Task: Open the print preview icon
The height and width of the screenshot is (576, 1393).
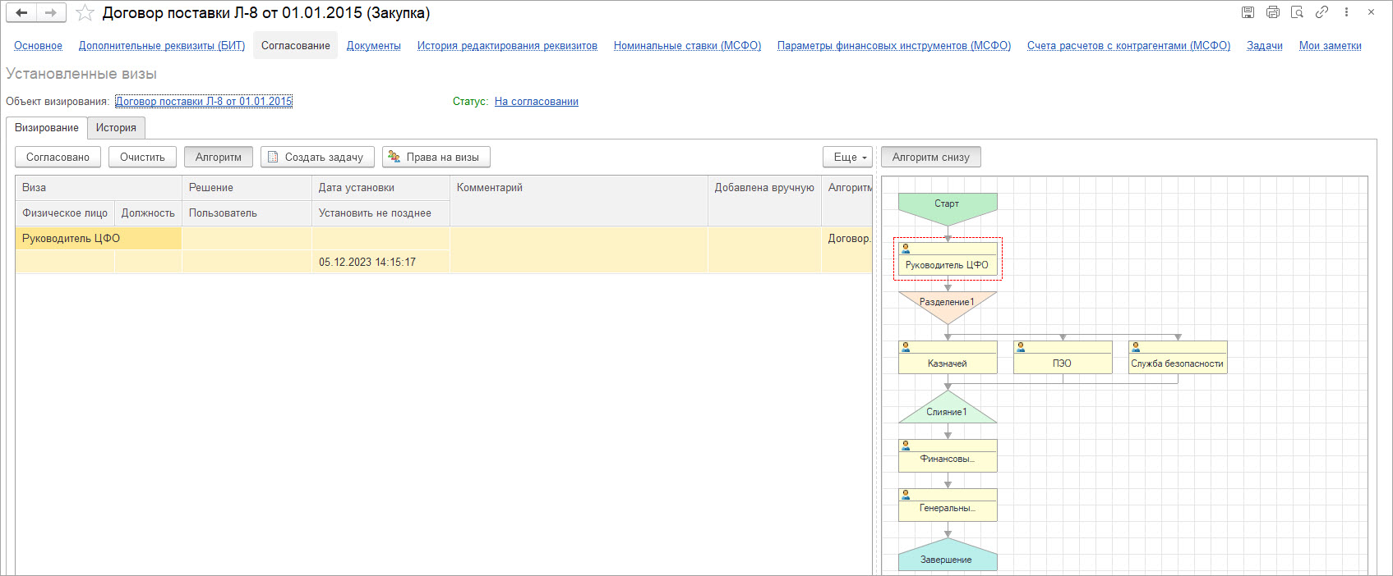Action: (x=1297, y=12)
